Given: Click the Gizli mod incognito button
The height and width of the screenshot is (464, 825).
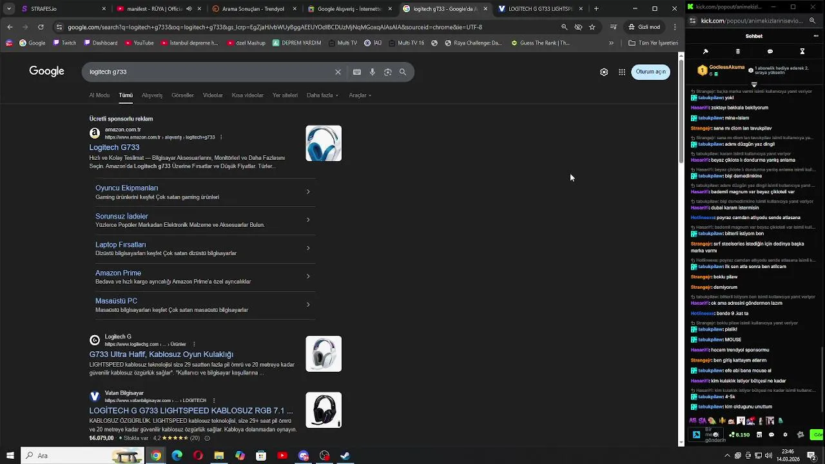Looking at the screenshot, I should (x=645, y=27).
